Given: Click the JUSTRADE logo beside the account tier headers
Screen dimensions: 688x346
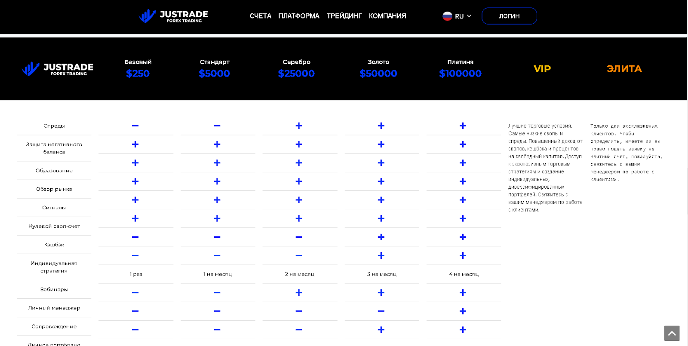Looking at the screenshot, I should (x=58, y=69).
